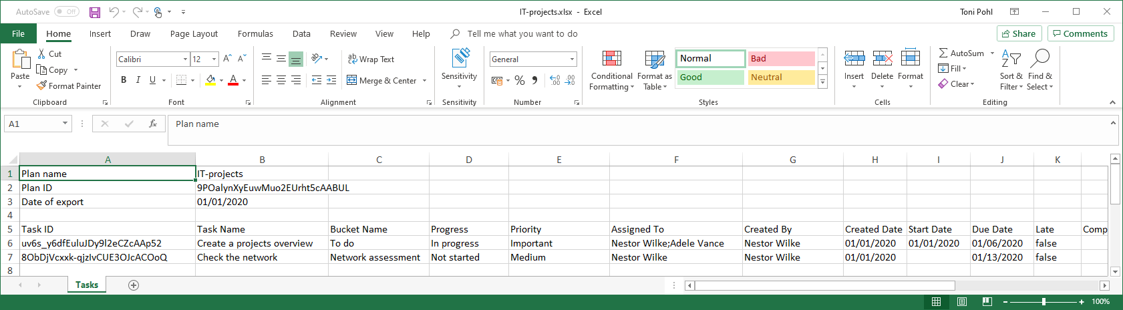Apply the Bad cell style

[x=781, y=59]
